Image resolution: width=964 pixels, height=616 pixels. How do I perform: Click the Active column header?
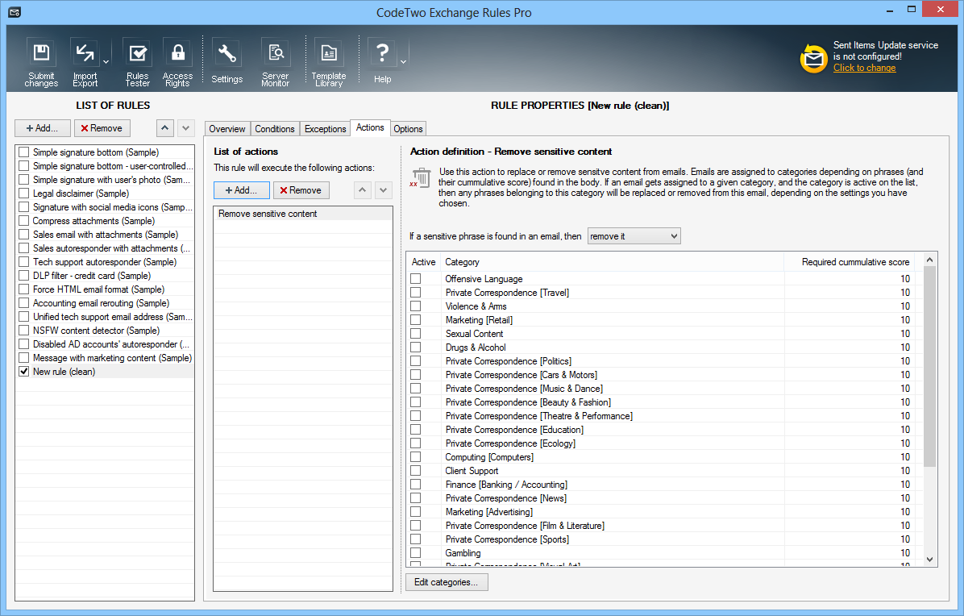424,262
